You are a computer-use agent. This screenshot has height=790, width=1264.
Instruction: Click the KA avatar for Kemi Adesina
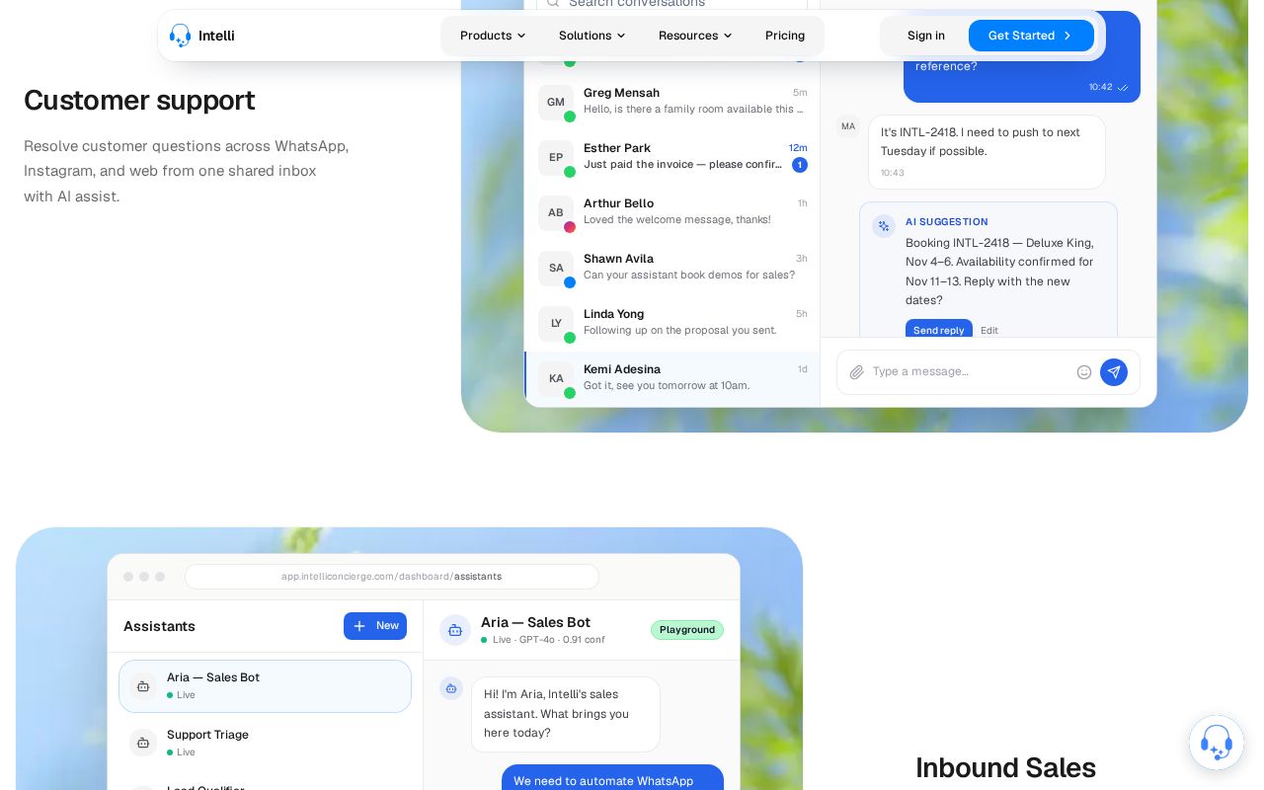click(x=556, y=379)
